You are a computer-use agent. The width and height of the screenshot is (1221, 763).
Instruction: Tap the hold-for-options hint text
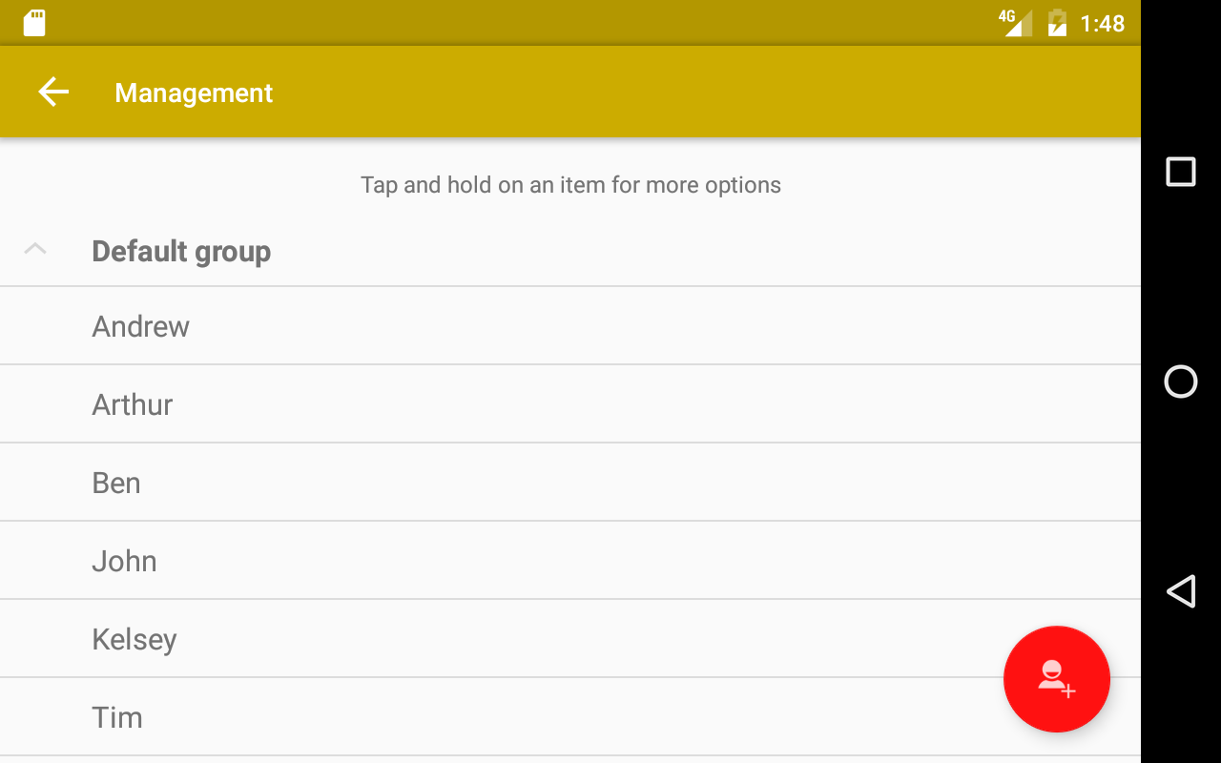tap(570, 185)
